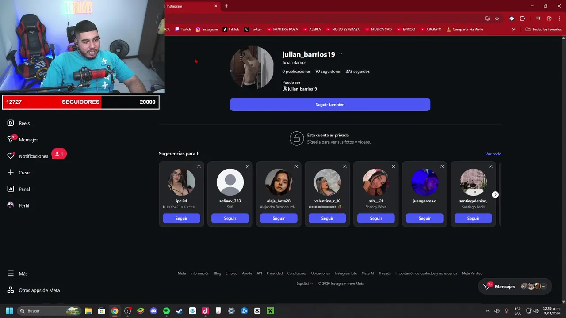Advance suggestions with the right arrow
The height and width of the screenshot is (318, 566).
(x=495, y=195)
